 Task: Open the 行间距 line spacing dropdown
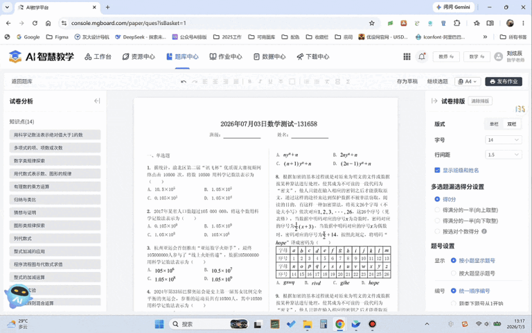point(504,155)
